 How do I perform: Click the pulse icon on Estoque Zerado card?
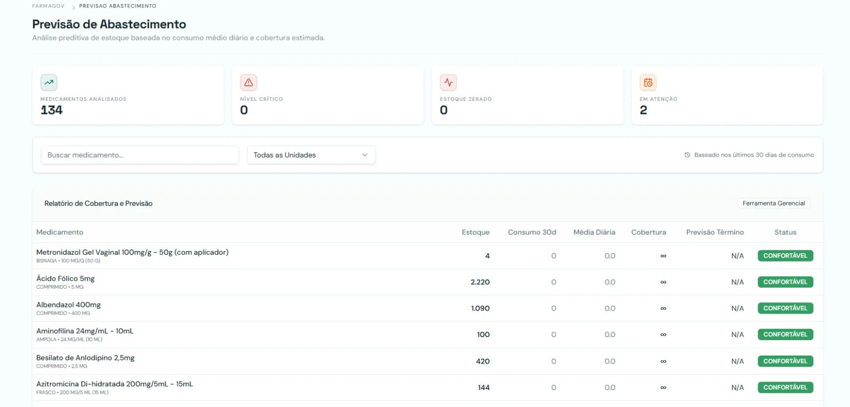coord(448,82)
